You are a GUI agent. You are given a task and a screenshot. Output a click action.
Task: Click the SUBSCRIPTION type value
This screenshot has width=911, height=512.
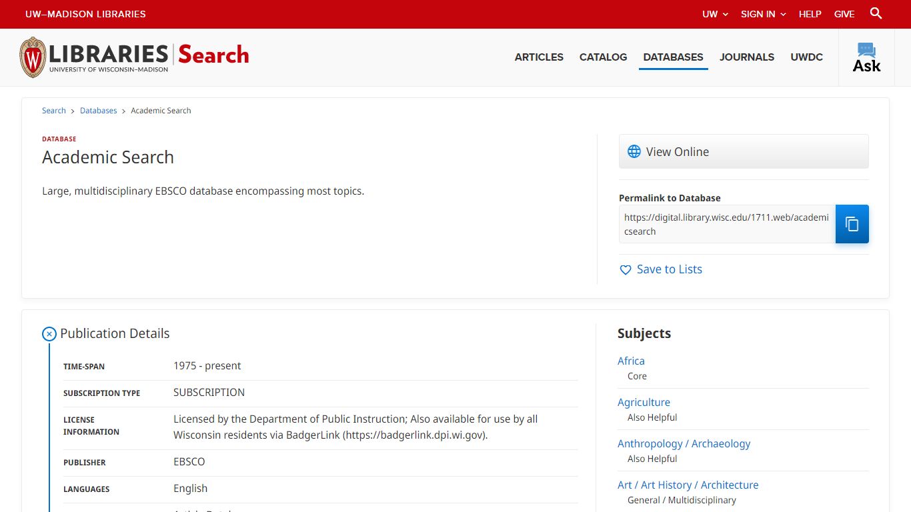(x=209, y=393)
